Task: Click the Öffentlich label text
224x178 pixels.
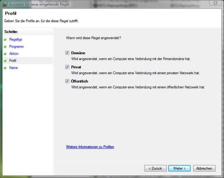Action: 80,81
